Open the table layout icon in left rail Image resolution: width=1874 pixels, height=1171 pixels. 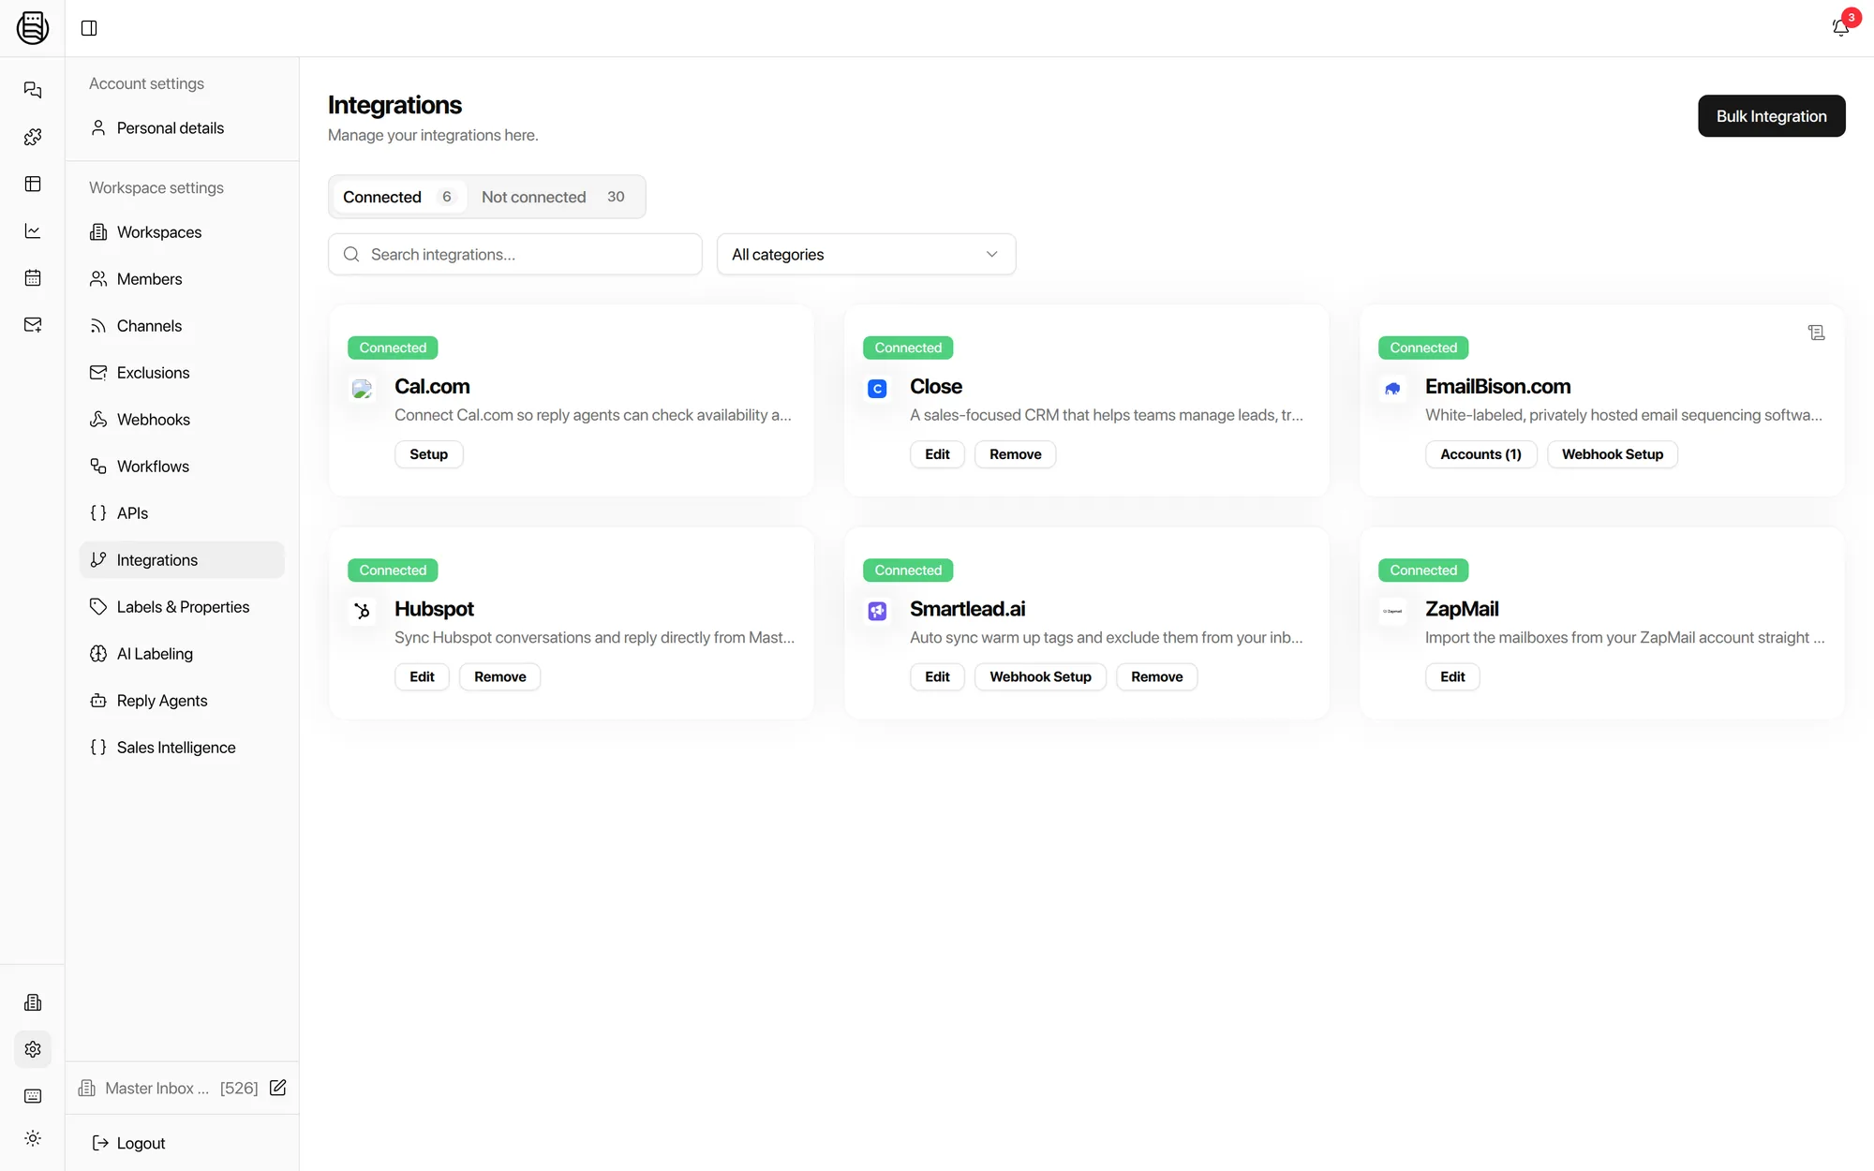coord(33,184)
